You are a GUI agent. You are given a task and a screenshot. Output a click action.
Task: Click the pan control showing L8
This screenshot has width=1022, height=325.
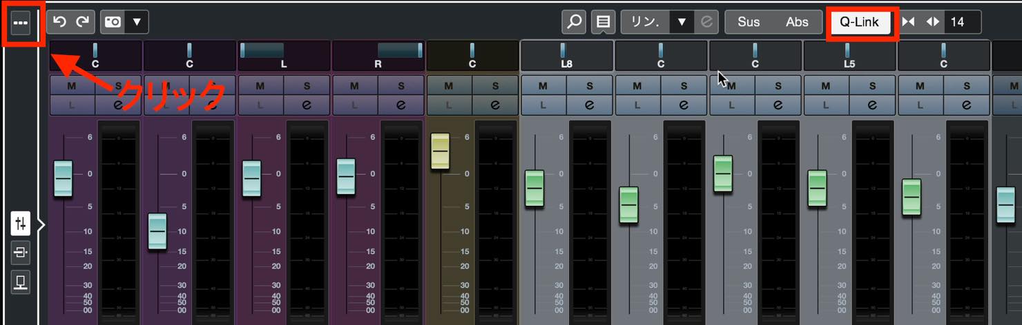pos(566,56)
